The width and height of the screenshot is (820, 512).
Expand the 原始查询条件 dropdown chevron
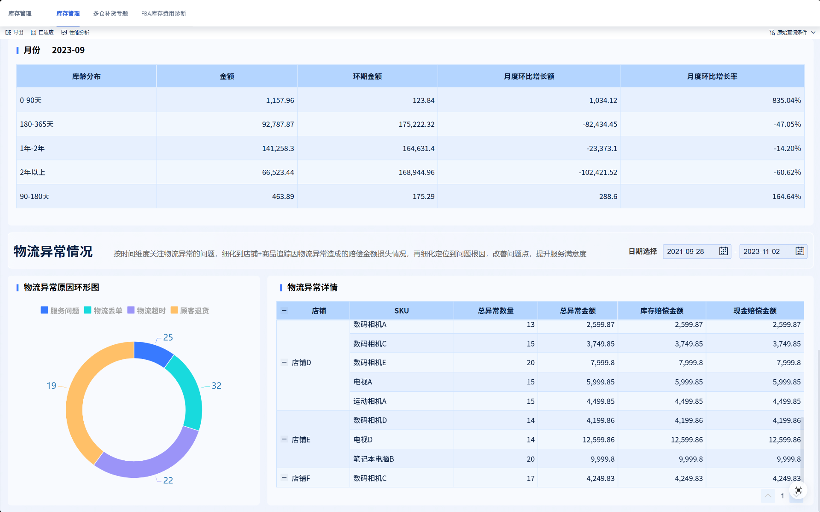[x=813, y=32]
